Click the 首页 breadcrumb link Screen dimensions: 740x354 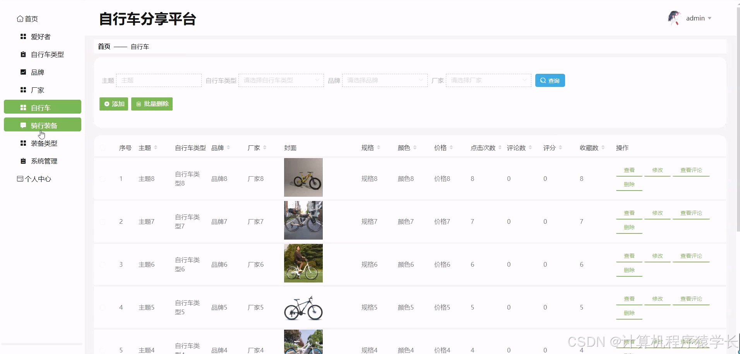(x=104, y=46)
